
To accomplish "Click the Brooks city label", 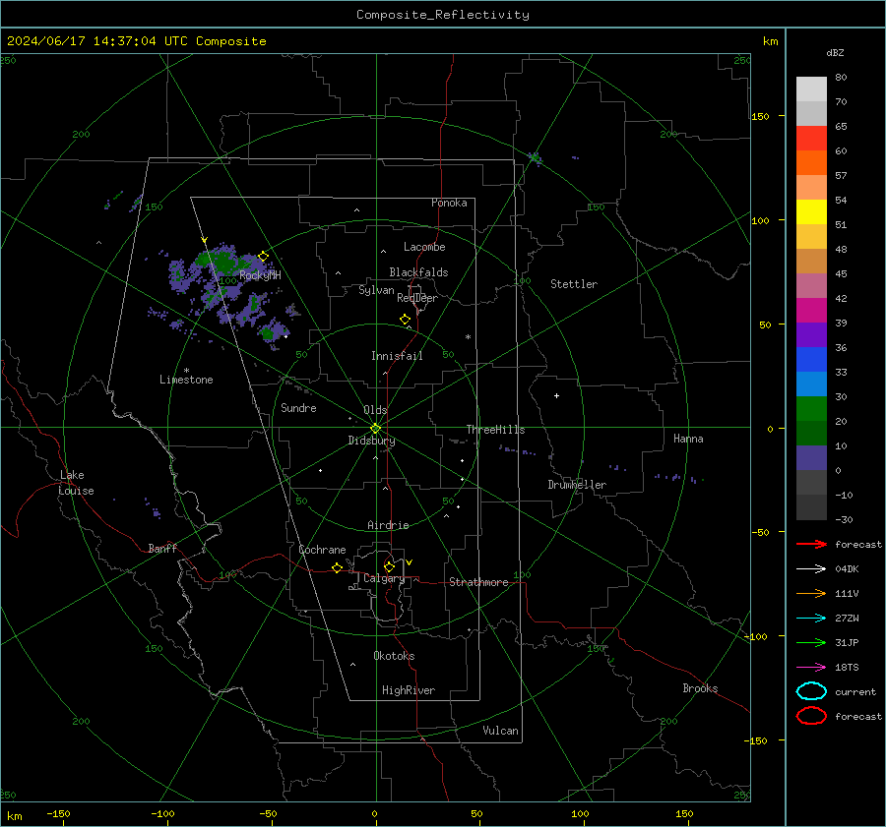I will pyautogui.click(x=700, y=688).
